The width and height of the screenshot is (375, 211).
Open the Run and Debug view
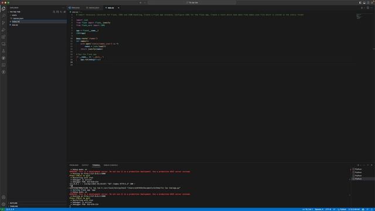(x=4, y=30)
